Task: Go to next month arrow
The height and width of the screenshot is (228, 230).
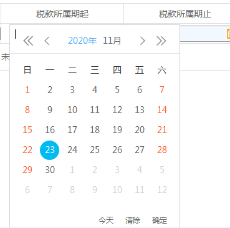Action: point(142,41)
